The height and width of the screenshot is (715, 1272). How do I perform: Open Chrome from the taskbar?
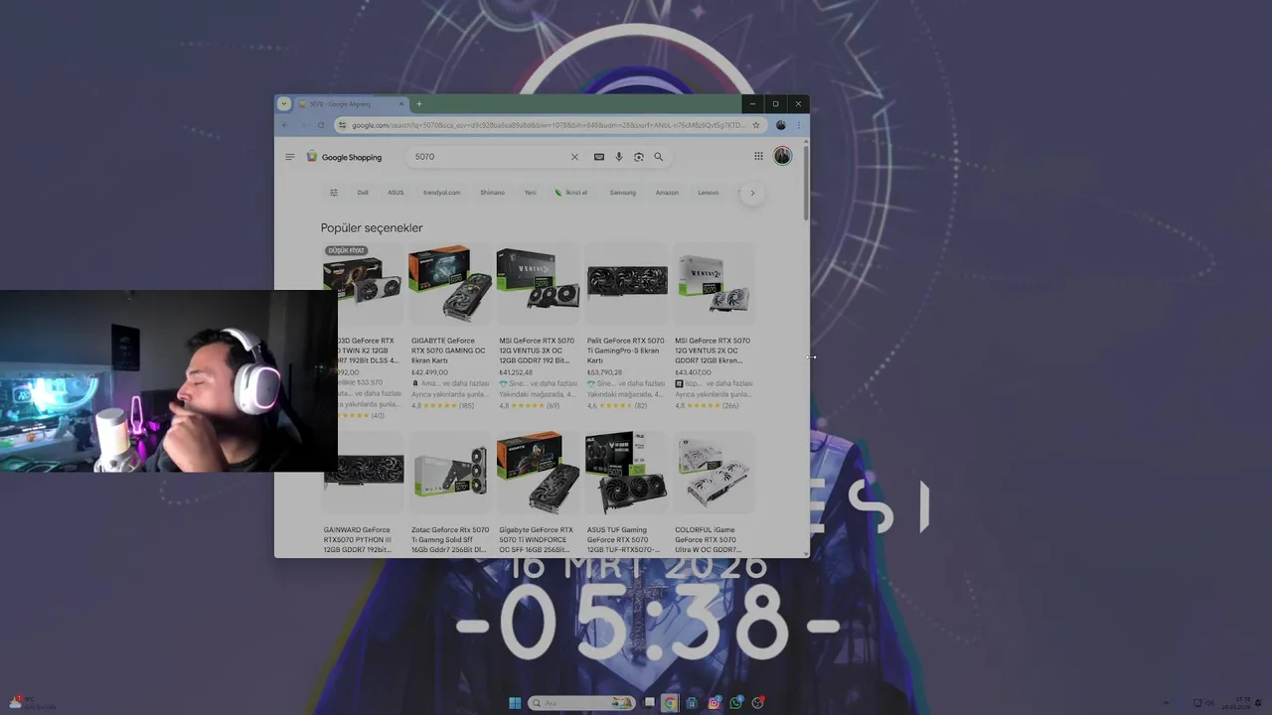tap(670, 703)
